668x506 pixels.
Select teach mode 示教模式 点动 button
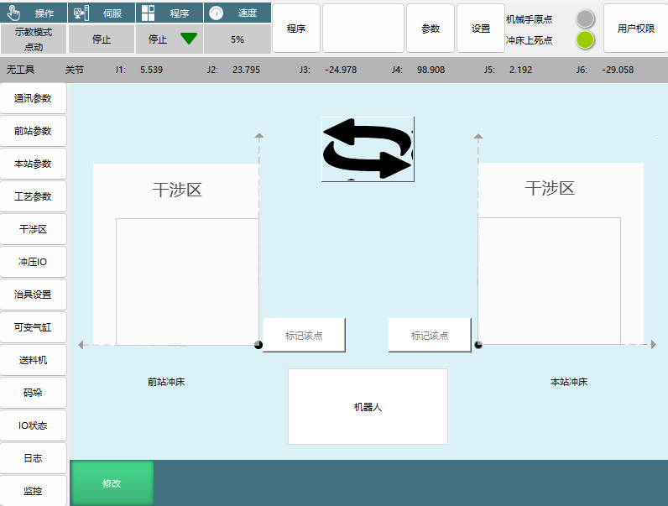(x=34, y=39)
